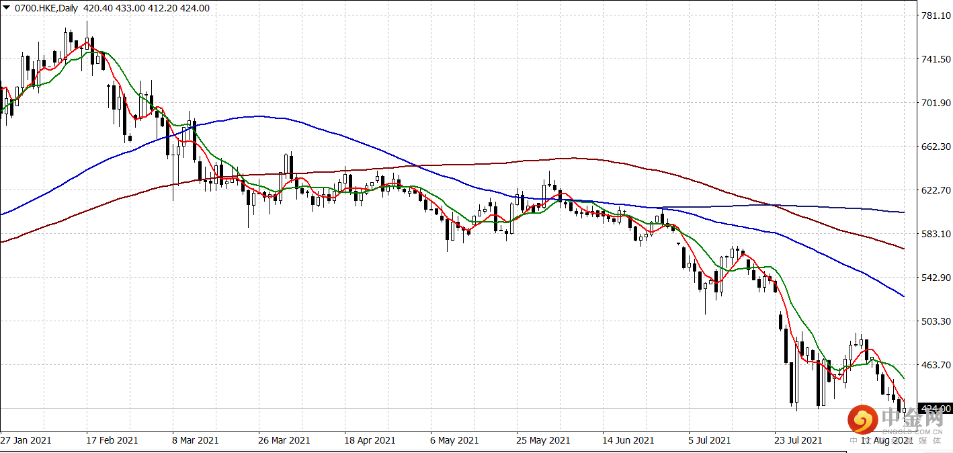This screenshot has height=453, width=953.
Task: Open the chart menu triangle beside 0700.HKE
Action: [x=7, y=8]
